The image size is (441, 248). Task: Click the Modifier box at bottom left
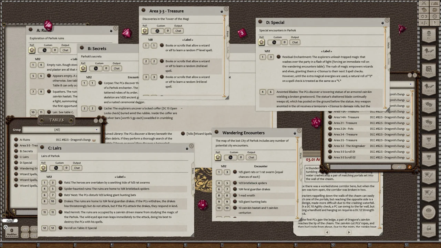[12, 231]
